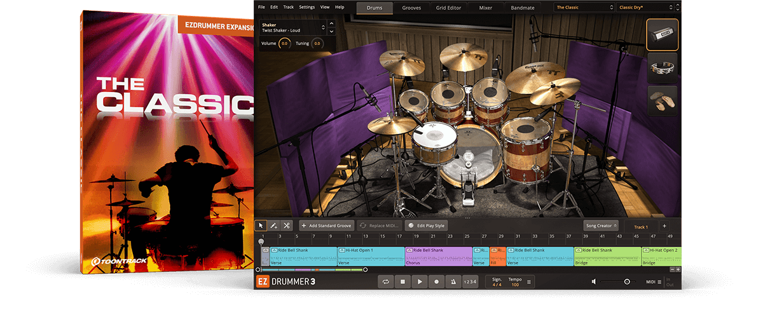This screenshot has height=310, width=763.
Task: Select the tambourine percussion thumbnail
Action: 662,68
